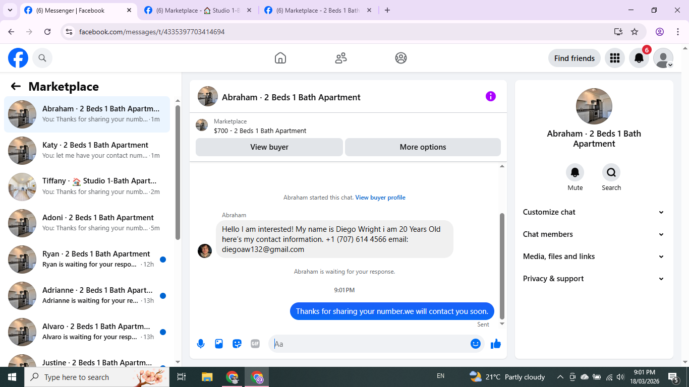This screenshot has height=387, width=689.
Task: Open the Friends icon in top navigation
Action: pyautogui.click(x=341, y=58)
